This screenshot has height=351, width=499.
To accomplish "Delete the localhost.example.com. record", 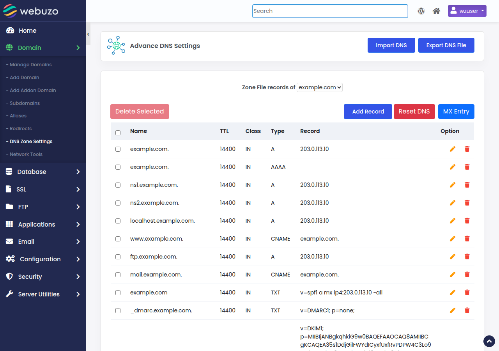I will (x=467, y=221).
